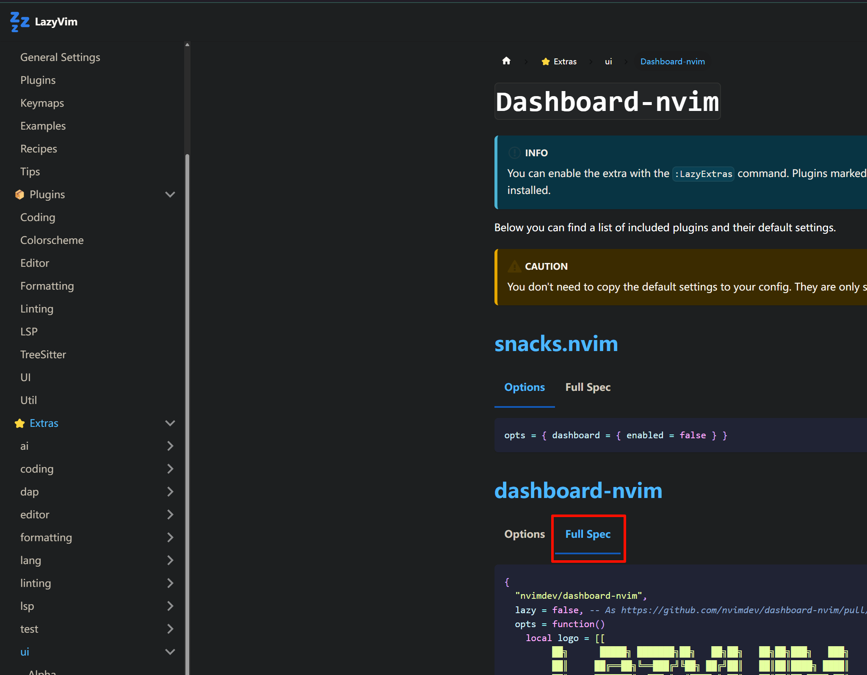867x675 pixels.
Task: Open Tips page in sidebar
Action: click(x=30, y=172)
